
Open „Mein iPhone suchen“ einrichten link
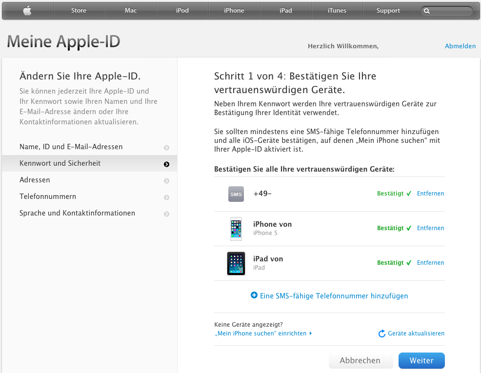(x=261, y=334)
